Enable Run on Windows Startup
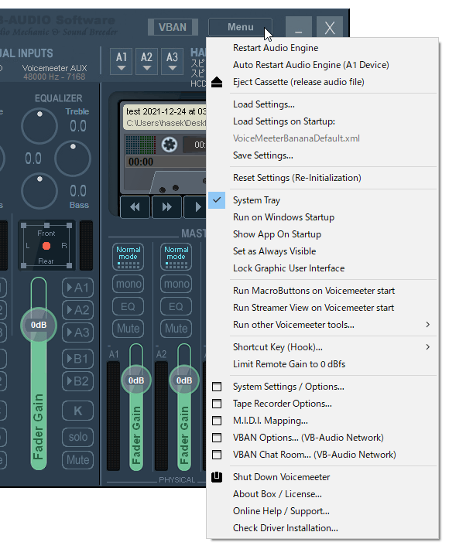The width and height of the screenshot is (449, 549). (322, 217)
